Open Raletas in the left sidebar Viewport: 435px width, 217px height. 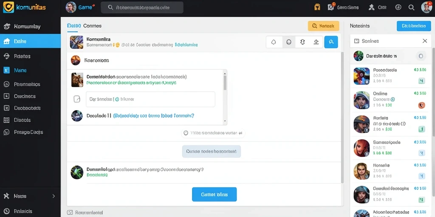pos(30,56)
